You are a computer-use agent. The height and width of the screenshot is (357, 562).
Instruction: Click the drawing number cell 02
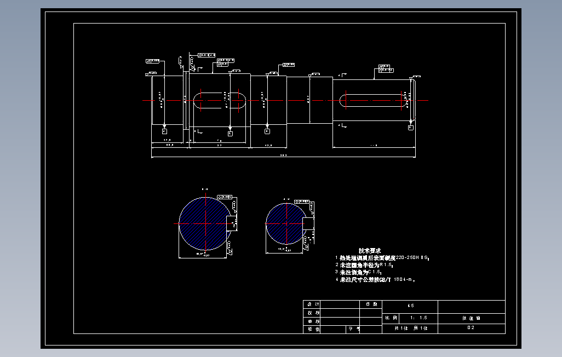[471, 328]
